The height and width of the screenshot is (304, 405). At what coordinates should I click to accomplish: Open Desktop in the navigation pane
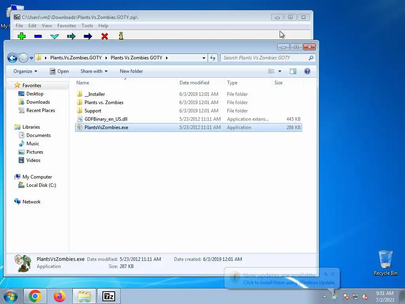[x=35, y=93]
